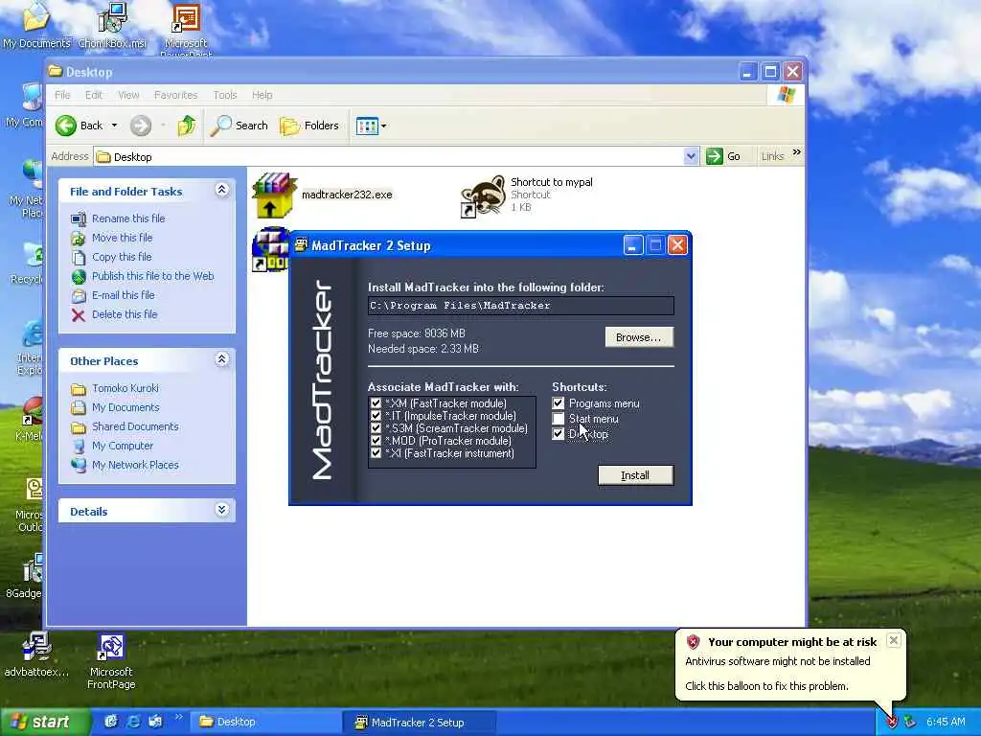The height and width of the screenshot is (736, 981).
Task: Open the Edit menu
Action: click(94, 95)
